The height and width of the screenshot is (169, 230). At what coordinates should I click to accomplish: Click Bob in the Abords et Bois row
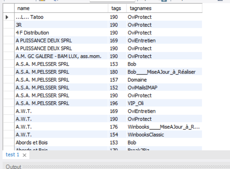(x=164, y=142)
